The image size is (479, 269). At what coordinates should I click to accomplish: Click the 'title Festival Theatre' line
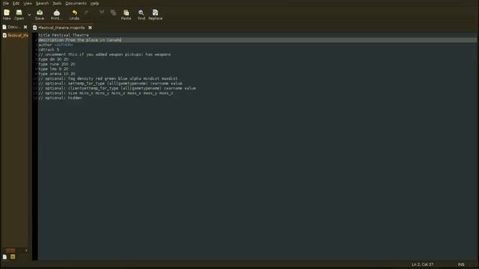(x=64, y=35)
